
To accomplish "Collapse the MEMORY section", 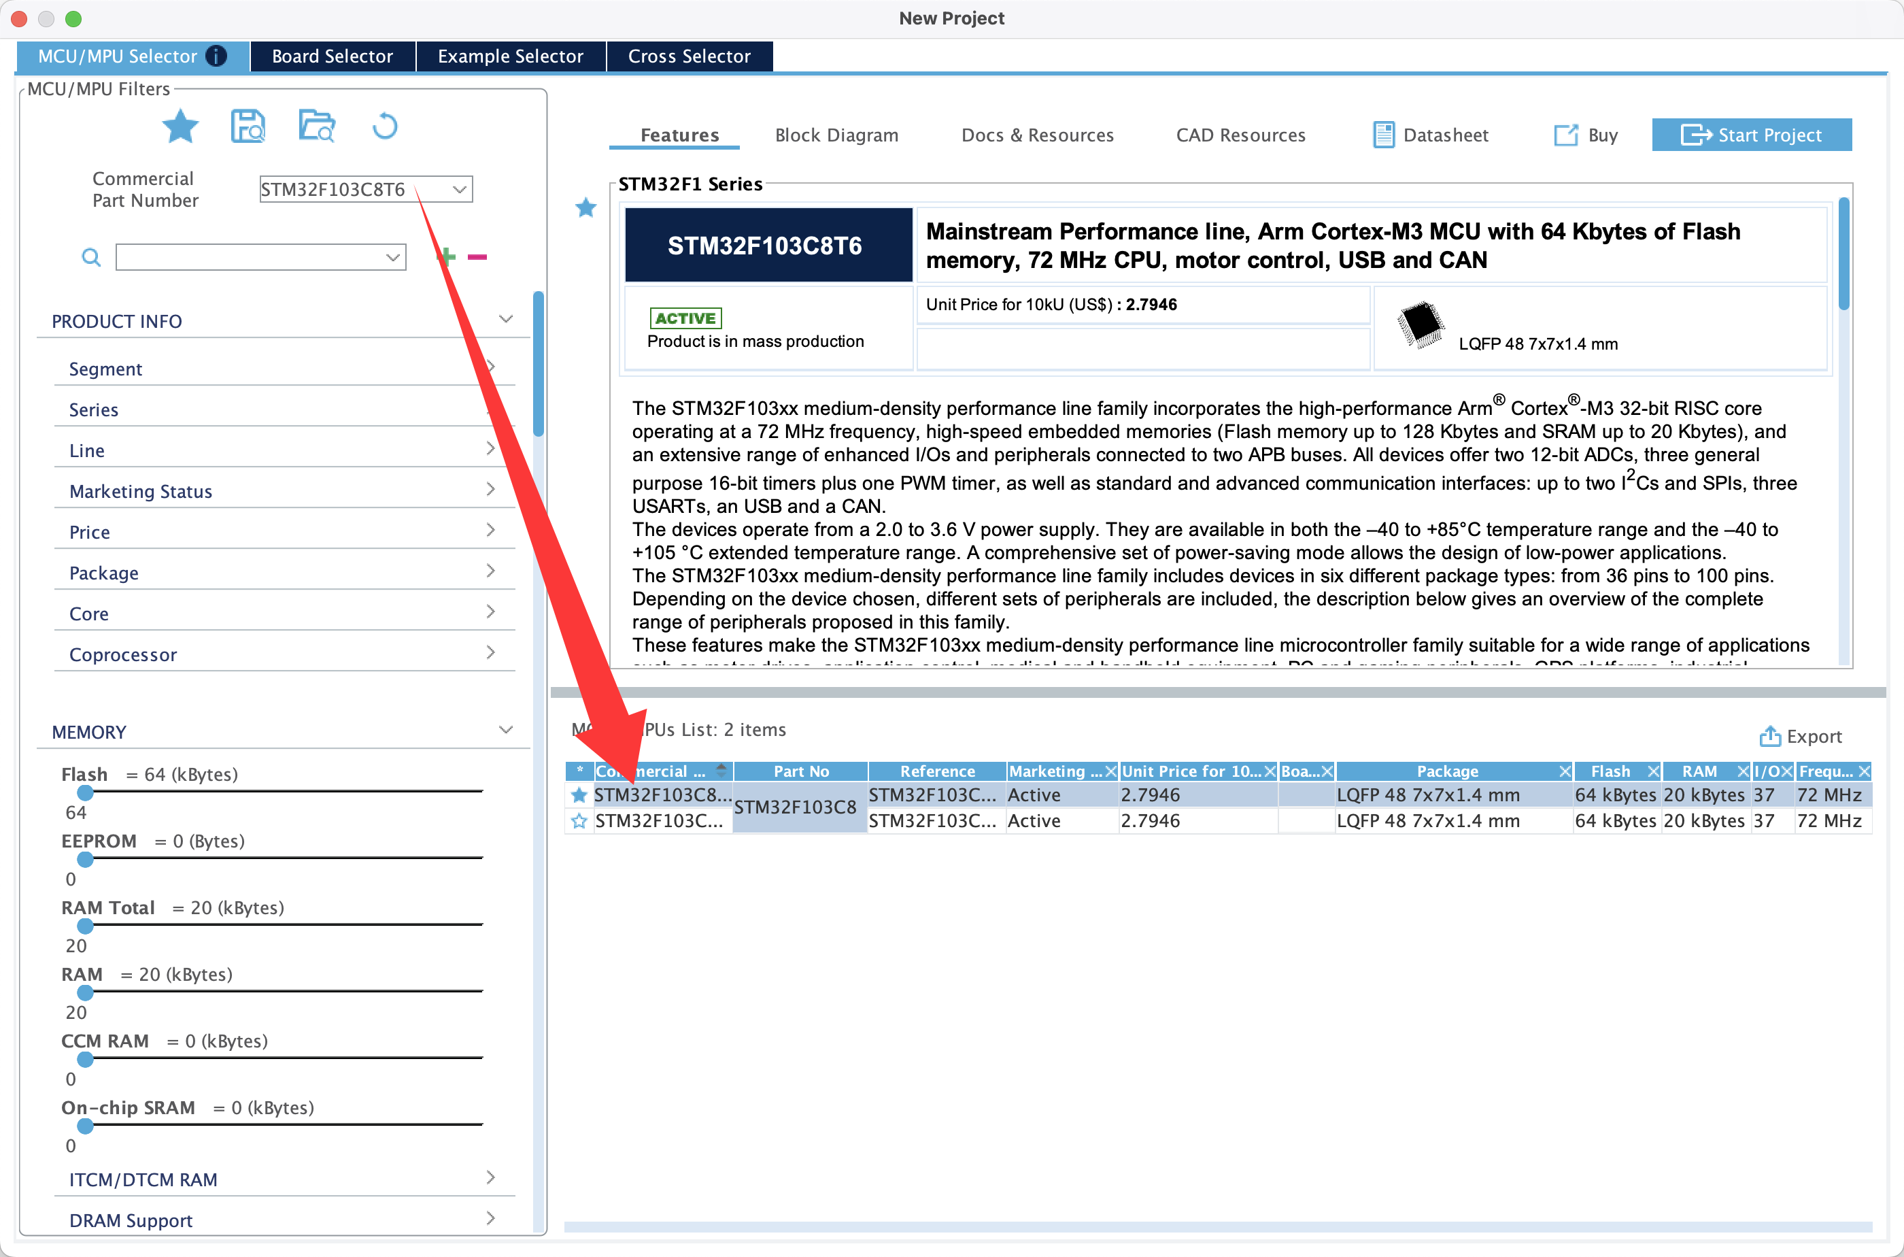I will click(x=506, y=731).
